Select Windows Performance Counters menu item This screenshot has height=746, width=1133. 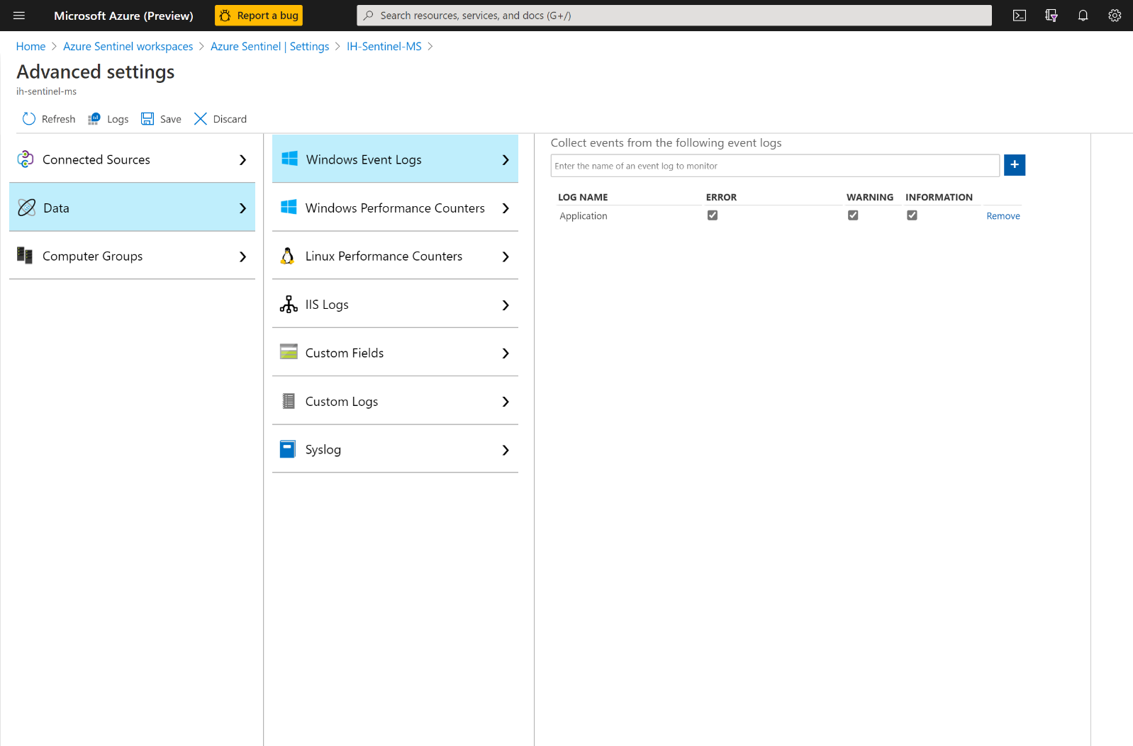click(395, 208)
